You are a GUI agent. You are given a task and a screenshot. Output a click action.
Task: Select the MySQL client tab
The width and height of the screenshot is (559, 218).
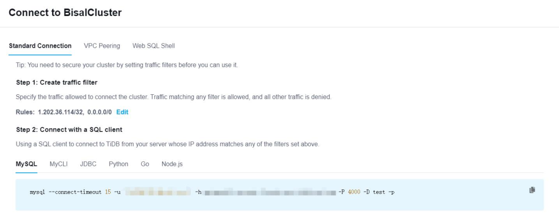(26, 164)
